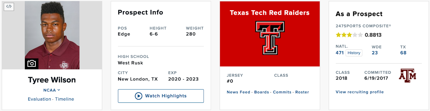Viewport: 430px width, 111px height.
Task: Open the Commits link
Action: 282,92
